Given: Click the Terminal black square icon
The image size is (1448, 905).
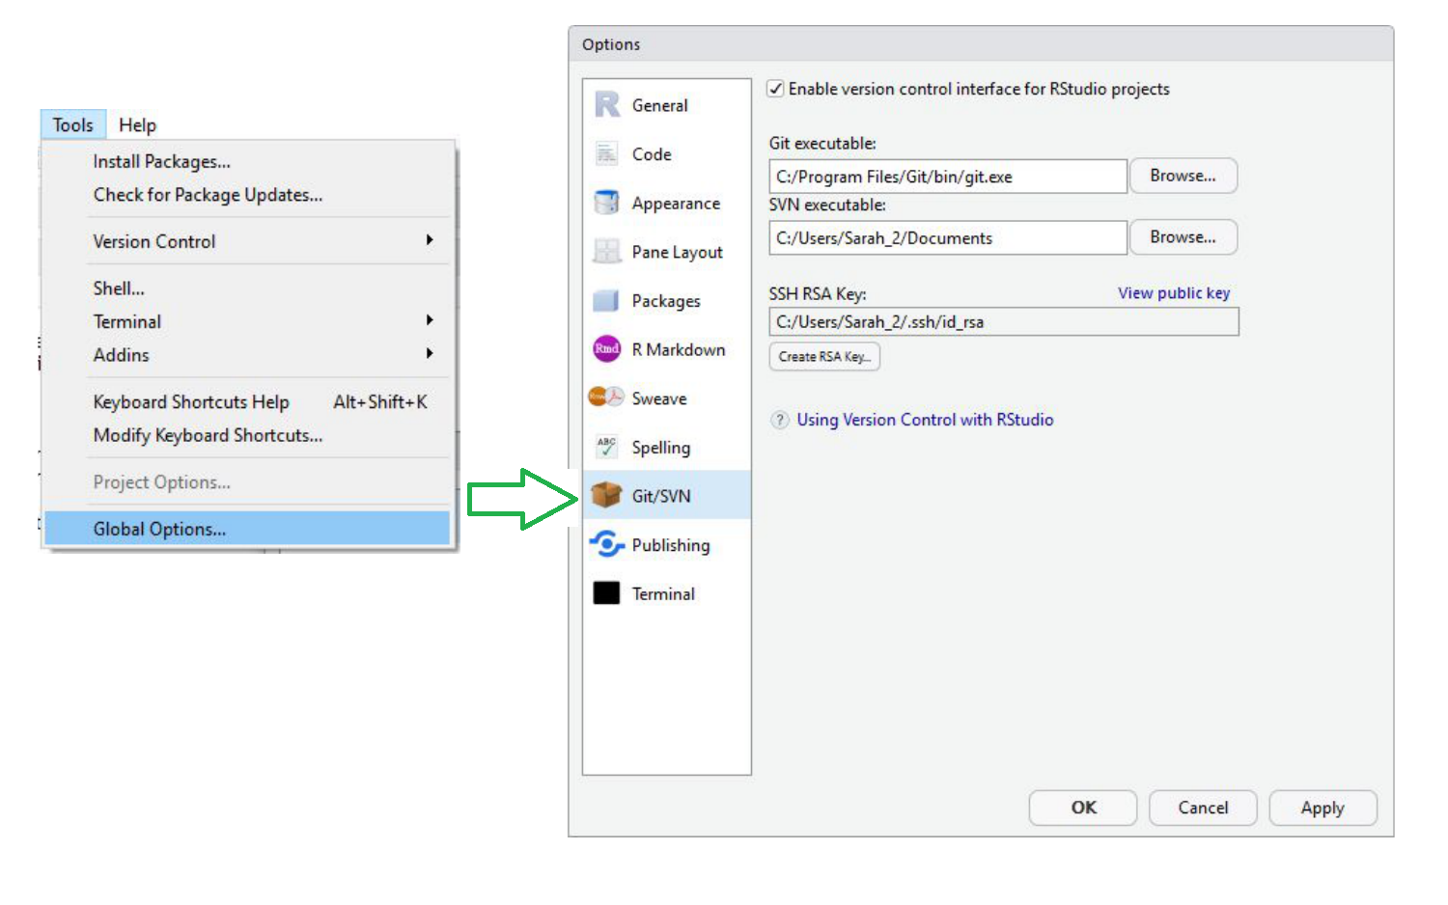Looking at the screenshot, I should pos(606,592).
